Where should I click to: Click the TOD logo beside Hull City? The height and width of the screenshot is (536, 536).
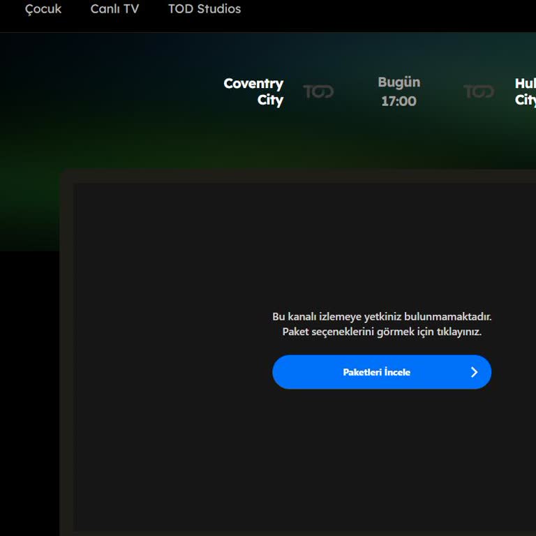coord(479,91)
